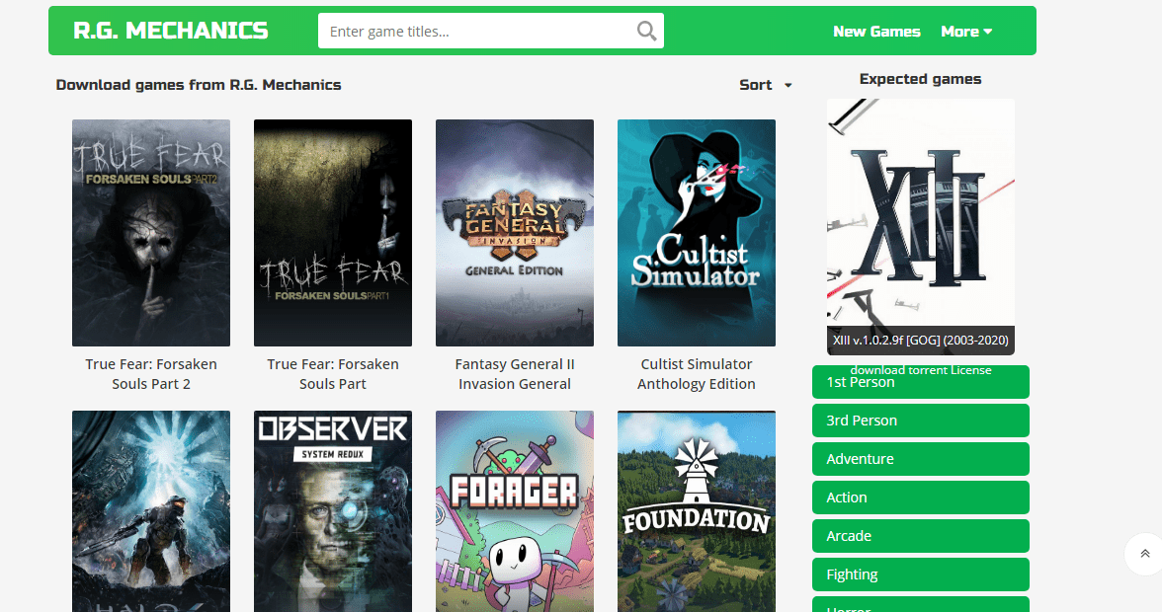
Task: Click Fantasy General II Invasion General title
Action: 514,374
